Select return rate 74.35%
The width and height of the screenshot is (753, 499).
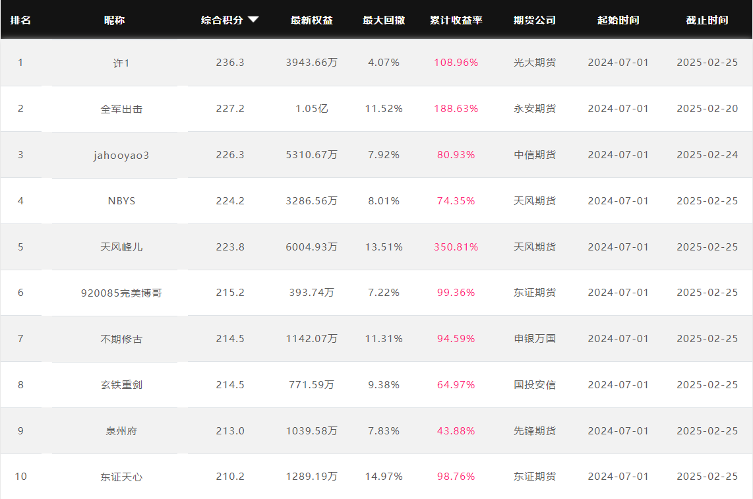[456, 201]
